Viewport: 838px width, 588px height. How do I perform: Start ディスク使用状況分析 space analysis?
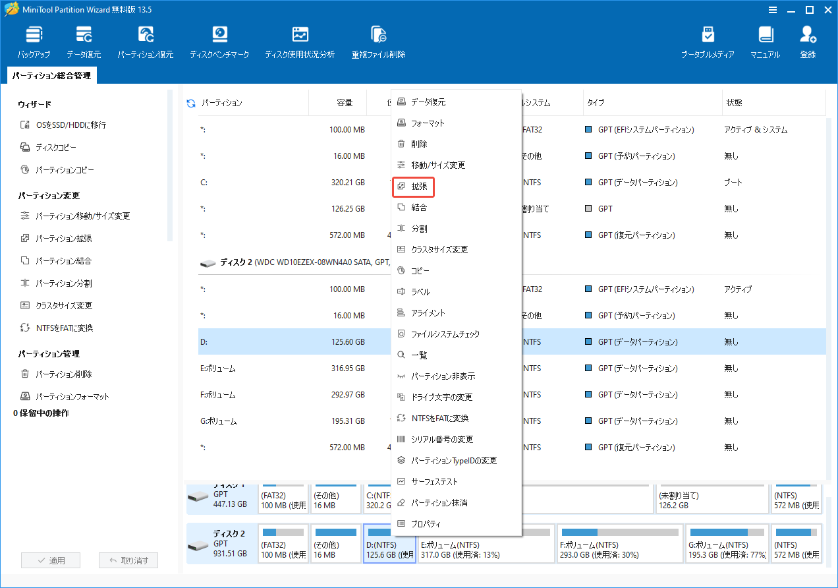(300, 40)
